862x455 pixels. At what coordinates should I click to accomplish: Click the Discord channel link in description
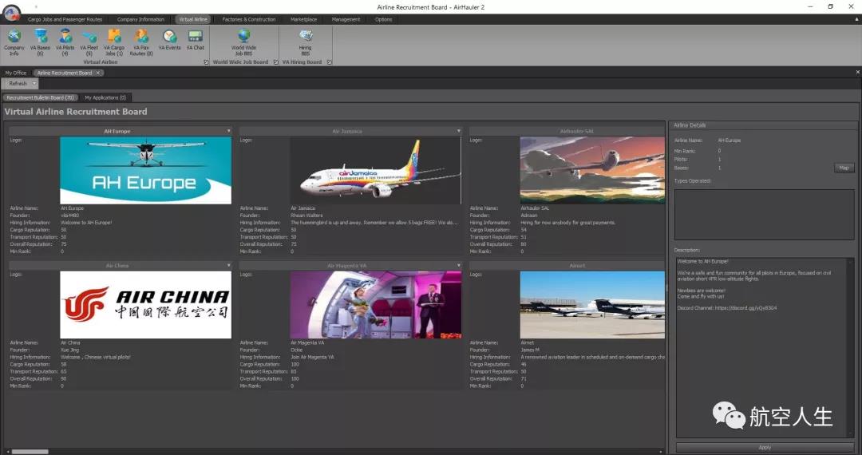746,308
